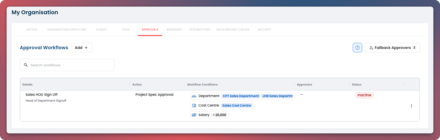Select the Tags tab

coord(126,29)
